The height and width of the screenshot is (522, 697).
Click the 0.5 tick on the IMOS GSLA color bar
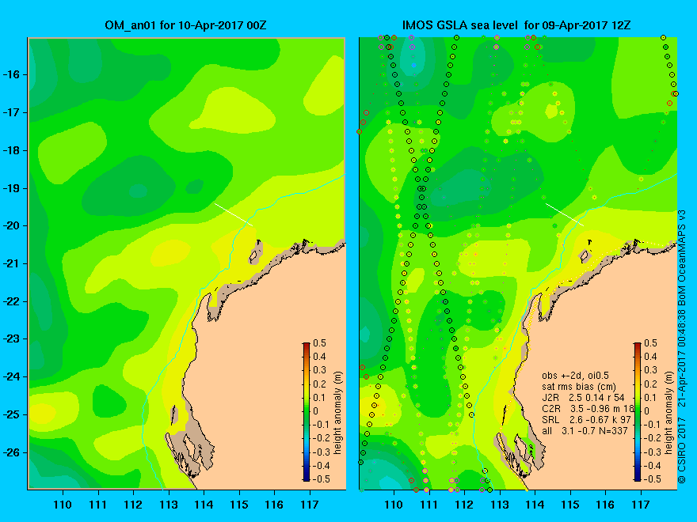pyautogui.click(x=651, y=343)
